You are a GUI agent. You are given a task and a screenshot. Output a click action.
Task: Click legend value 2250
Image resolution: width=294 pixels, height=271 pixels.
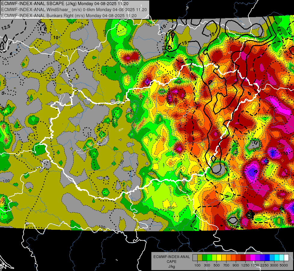tap(264, 265)
